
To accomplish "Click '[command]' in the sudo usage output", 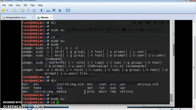I will point(54,59).
